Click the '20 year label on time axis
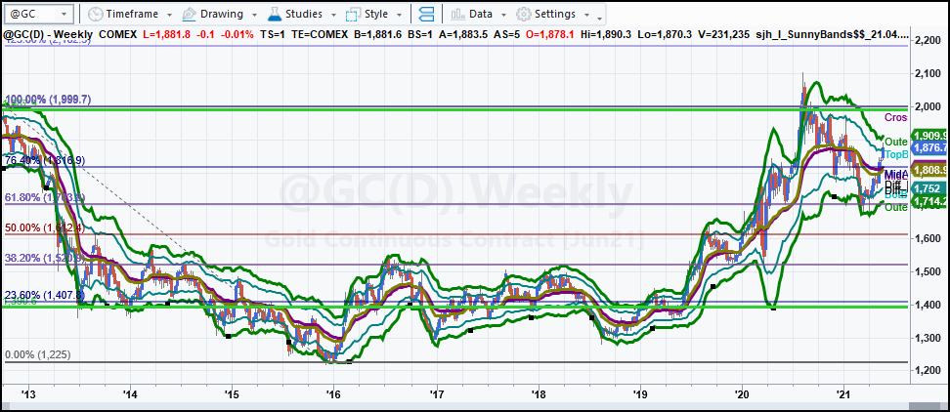950x412 pixels. point(742,395)
